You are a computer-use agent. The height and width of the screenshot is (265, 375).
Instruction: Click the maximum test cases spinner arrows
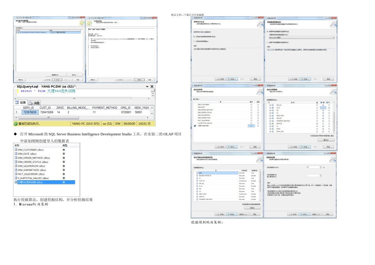(x=320, y=175)
